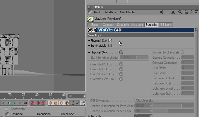Open the search magnifier in Attributi panel

[180, 12]
